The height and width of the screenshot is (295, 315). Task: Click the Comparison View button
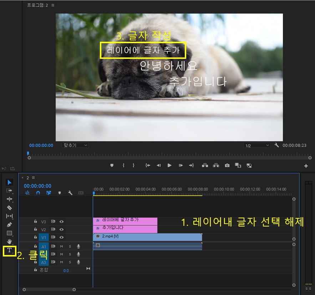tap(238, 166)
